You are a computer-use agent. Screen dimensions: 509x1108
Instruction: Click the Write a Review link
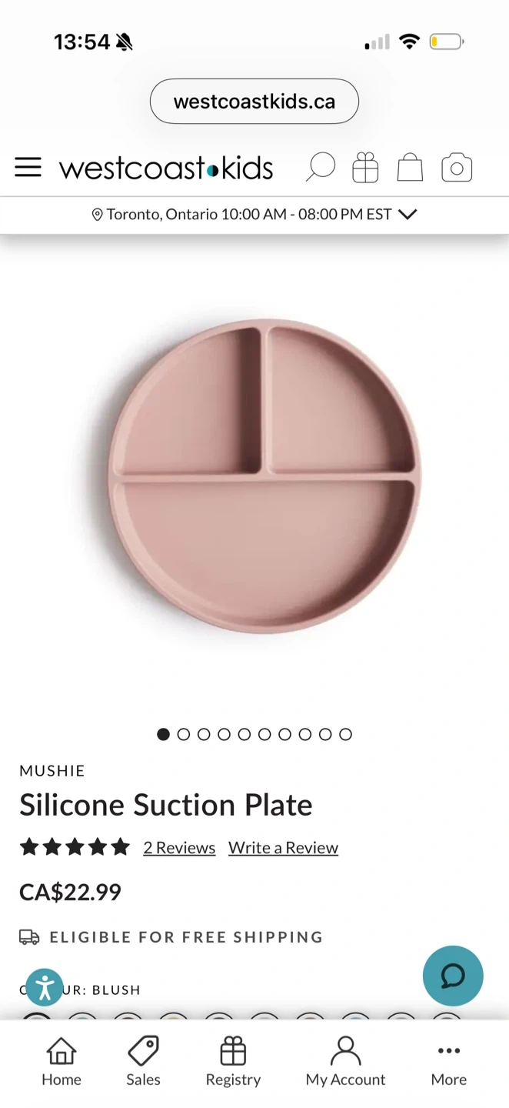point(283,847)
